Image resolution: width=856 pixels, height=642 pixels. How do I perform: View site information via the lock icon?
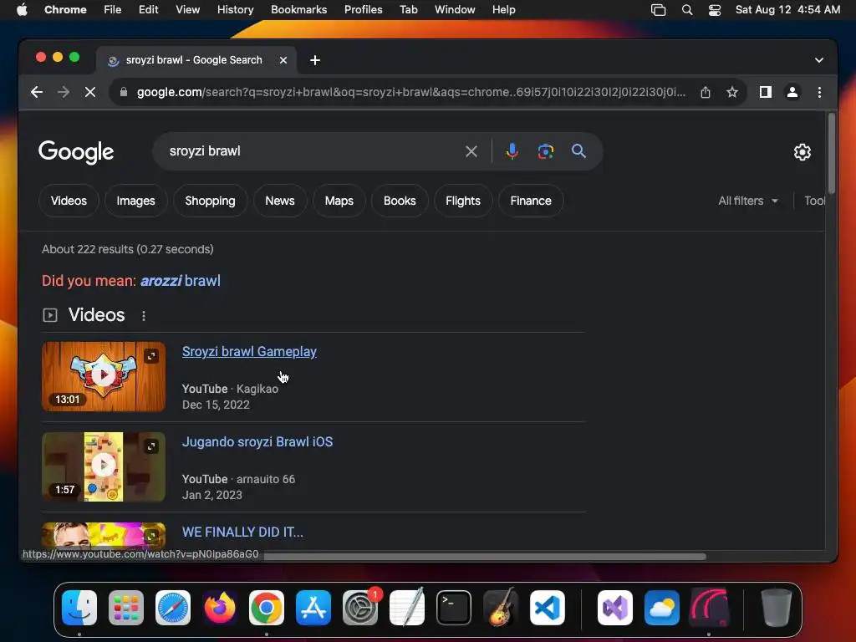[124, 92]
